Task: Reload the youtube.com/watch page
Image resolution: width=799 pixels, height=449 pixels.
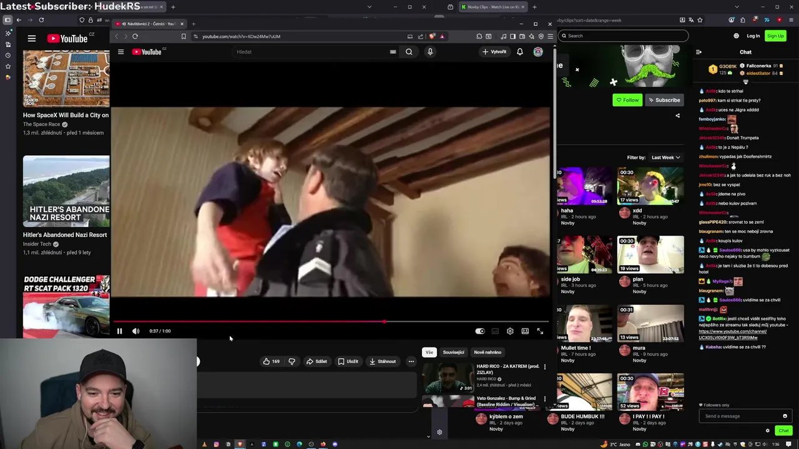Action: click(135, 36)
